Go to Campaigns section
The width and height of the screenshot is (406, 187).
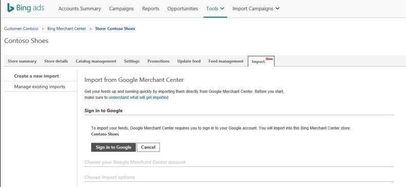point(122,9)
